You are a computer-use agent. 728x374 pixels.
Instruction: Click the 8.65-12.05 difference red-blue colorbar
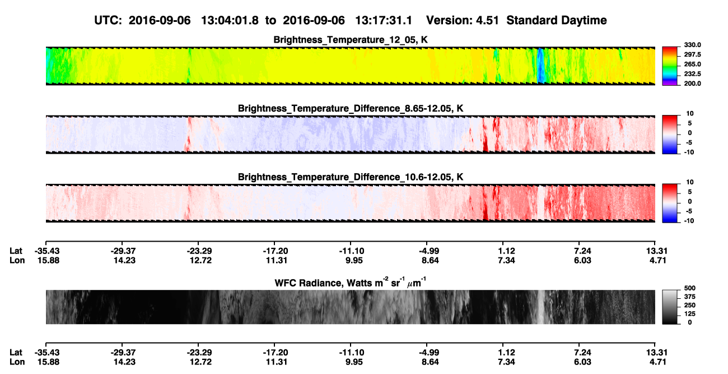tap(670, 133)
